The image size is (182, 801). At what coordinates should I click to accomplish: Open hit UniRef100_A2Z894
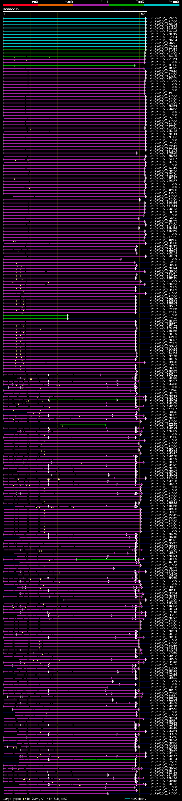163,37
